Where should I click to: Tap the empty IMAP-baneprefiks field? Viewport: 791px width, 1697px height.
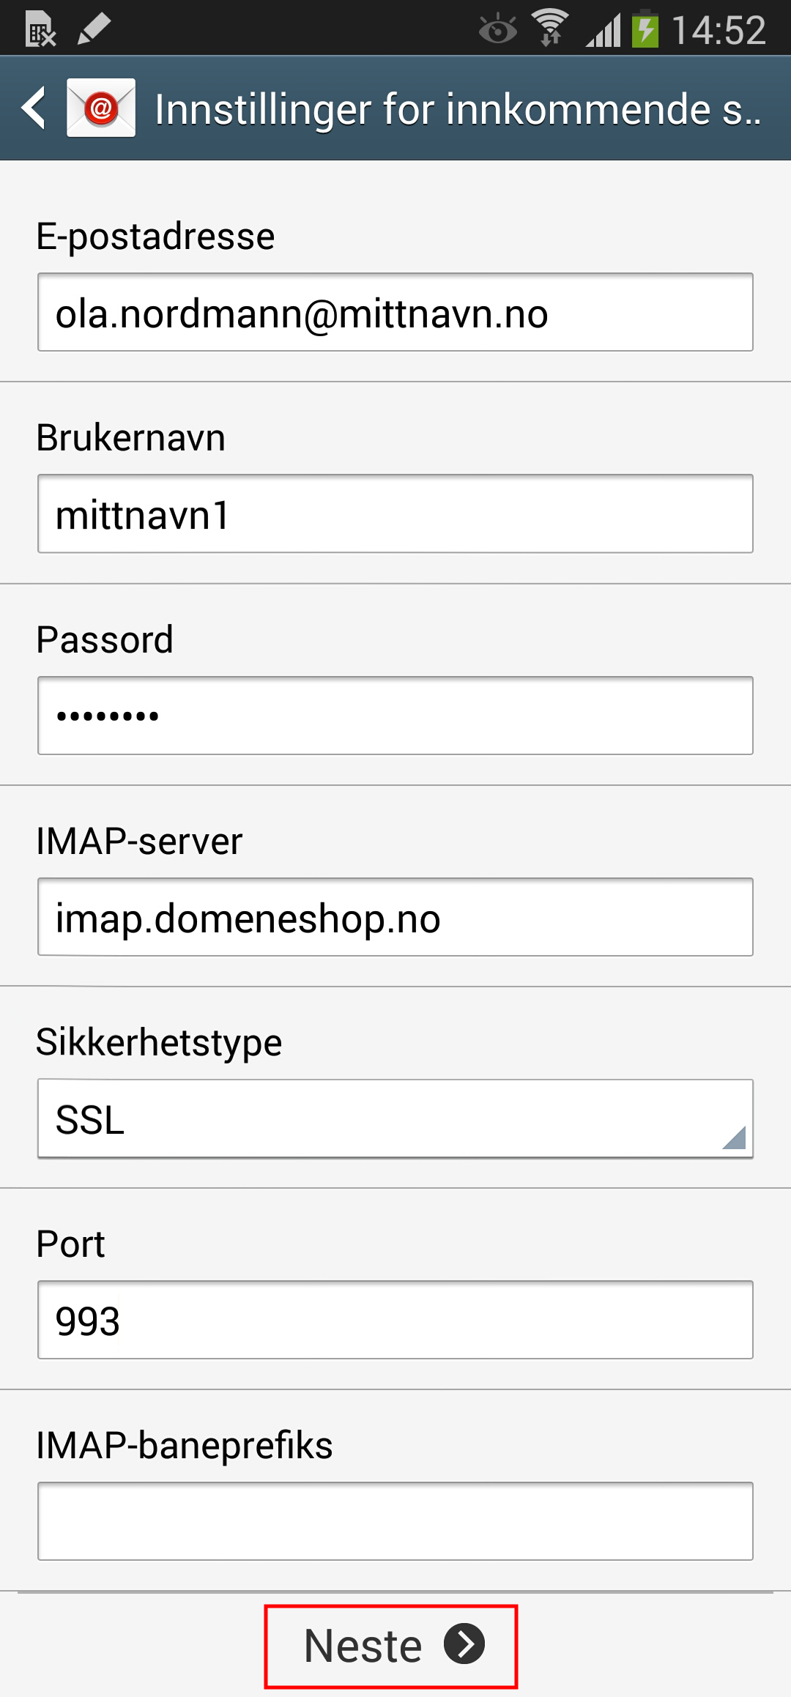pyautogui.click(x=395, y=1521)
